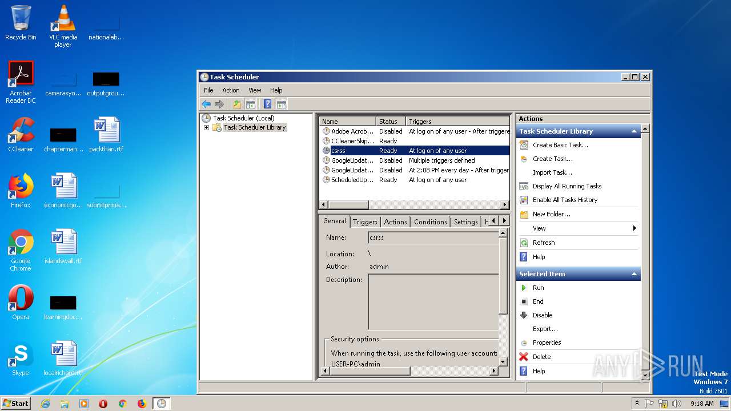
Task: Select the GoogleUpdate task at 2:08 PM
Action: pyautogui.click(x=415, y=170)
